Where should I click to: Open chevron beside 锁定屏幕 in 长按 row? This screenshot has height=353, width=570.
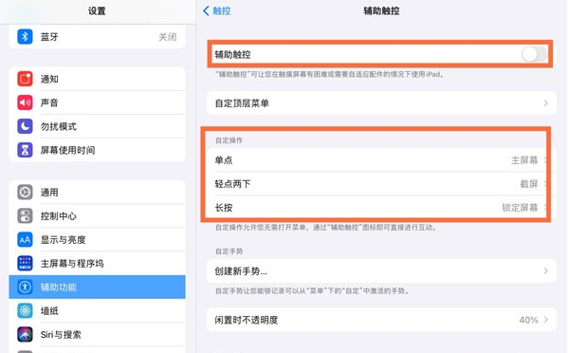tap(545, 208)
